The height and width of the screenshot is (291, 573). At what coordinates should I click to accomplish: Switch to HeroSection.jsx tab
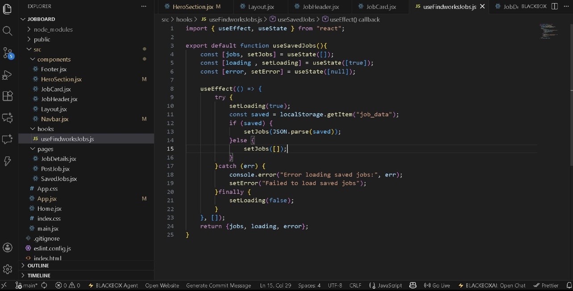pyautogui.click(x=194, y=7)
